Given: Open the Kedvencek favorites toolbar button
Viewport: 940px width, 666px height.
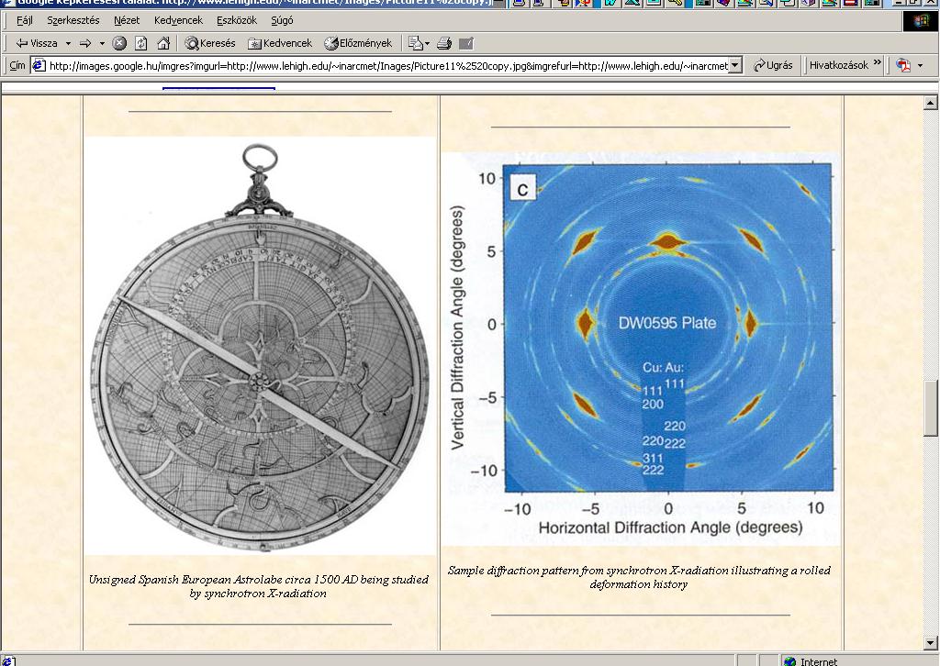Looking at the screenshot, I should [x=281, y=43].
